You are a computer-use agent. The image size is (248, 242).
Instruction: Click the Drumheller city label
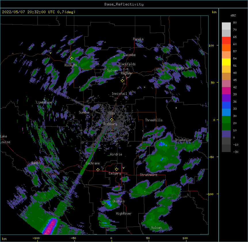[x=184, y=140]
